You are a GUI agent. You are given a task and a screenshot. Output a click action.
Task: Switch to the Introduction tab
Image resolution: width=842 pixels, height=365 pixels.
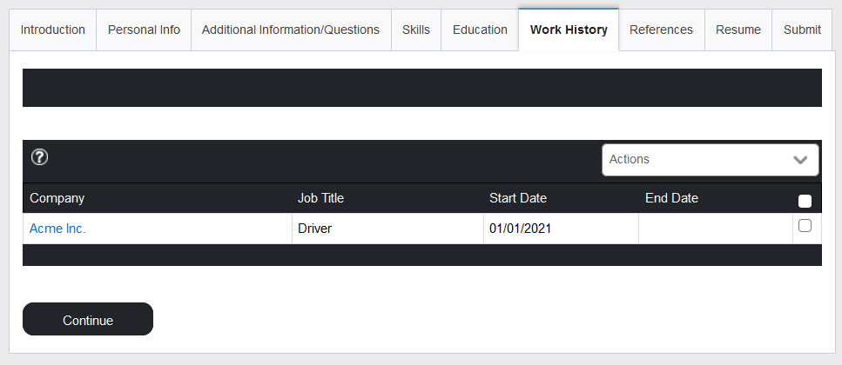click(52, 30)
